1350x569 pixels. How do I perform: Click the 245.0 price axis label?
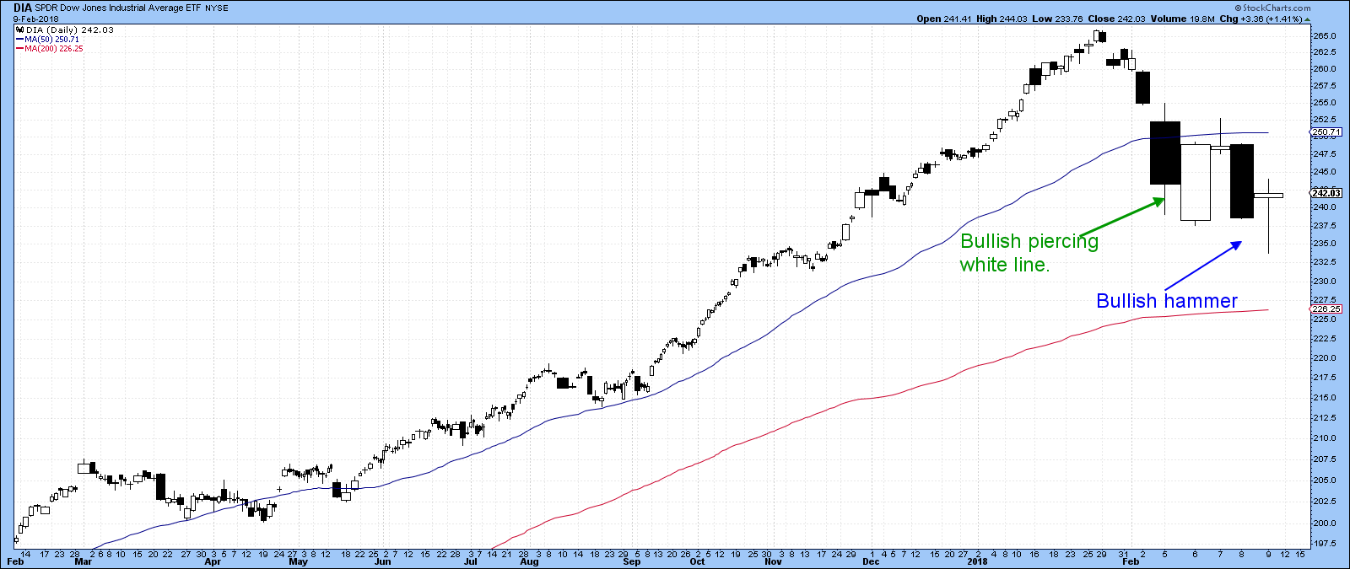[x=1324, y=172]
